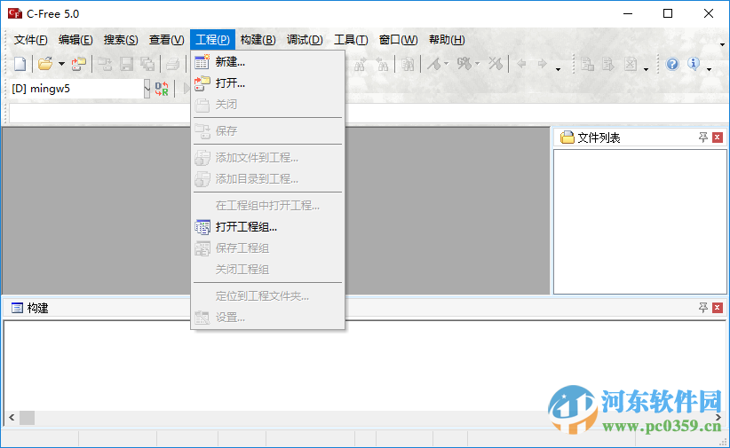Click the floppy disk Save toolbar icon

point(126,64)
